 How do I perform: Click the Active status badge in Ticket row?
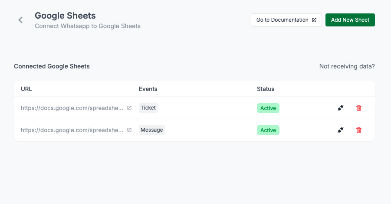click(x=268, y=108)
